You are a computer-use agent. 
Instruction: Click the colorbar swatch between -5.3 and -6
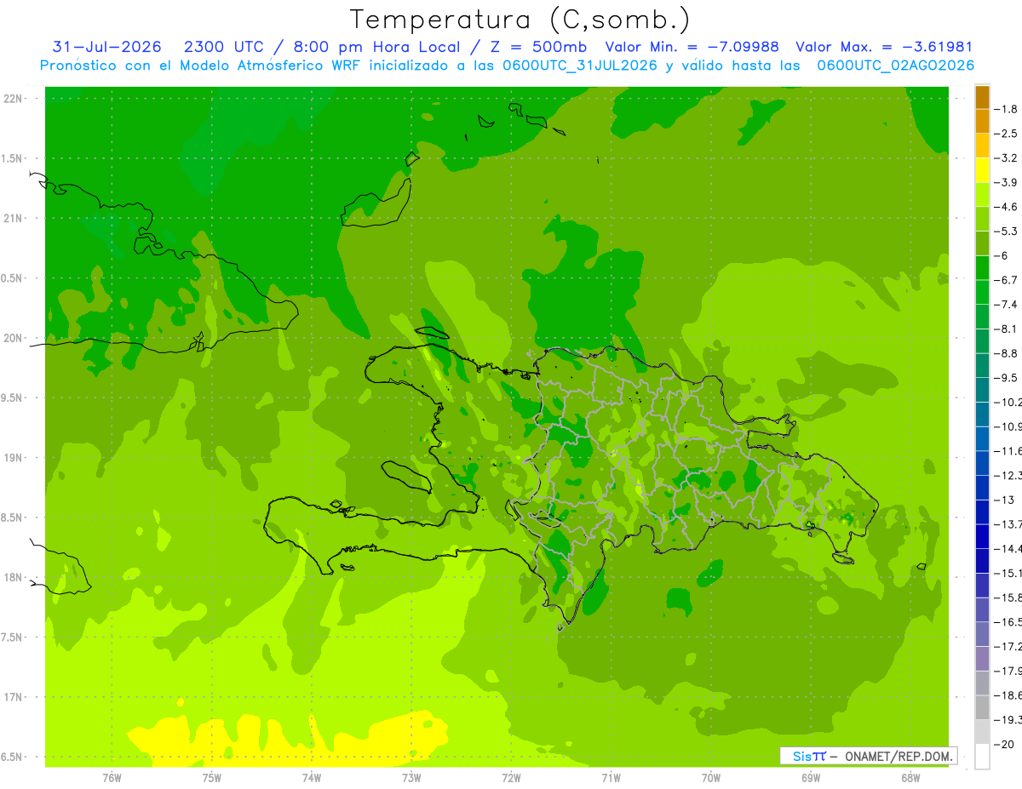(x=982, y=243)
